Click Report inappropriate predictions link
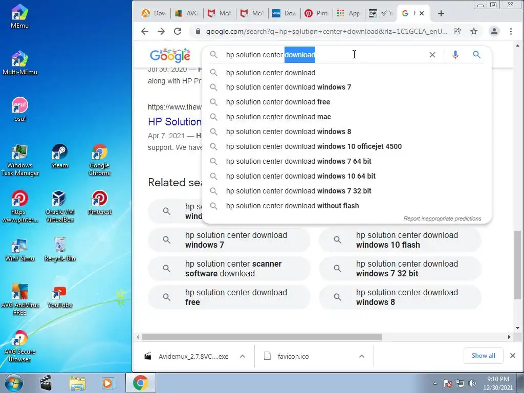This screenshot has width=524, height=393. tap(442, 219)
